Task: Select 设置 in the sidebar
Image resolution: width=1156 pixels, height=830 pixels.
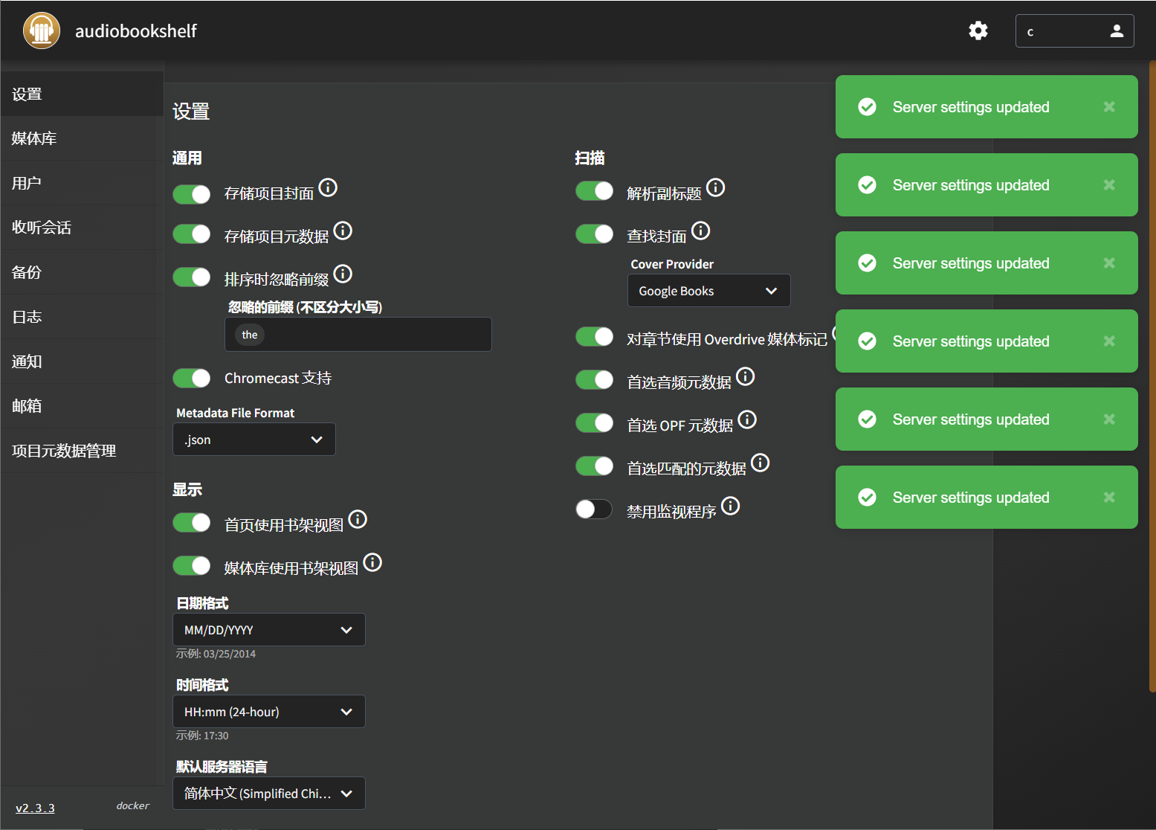Action: 82,94
